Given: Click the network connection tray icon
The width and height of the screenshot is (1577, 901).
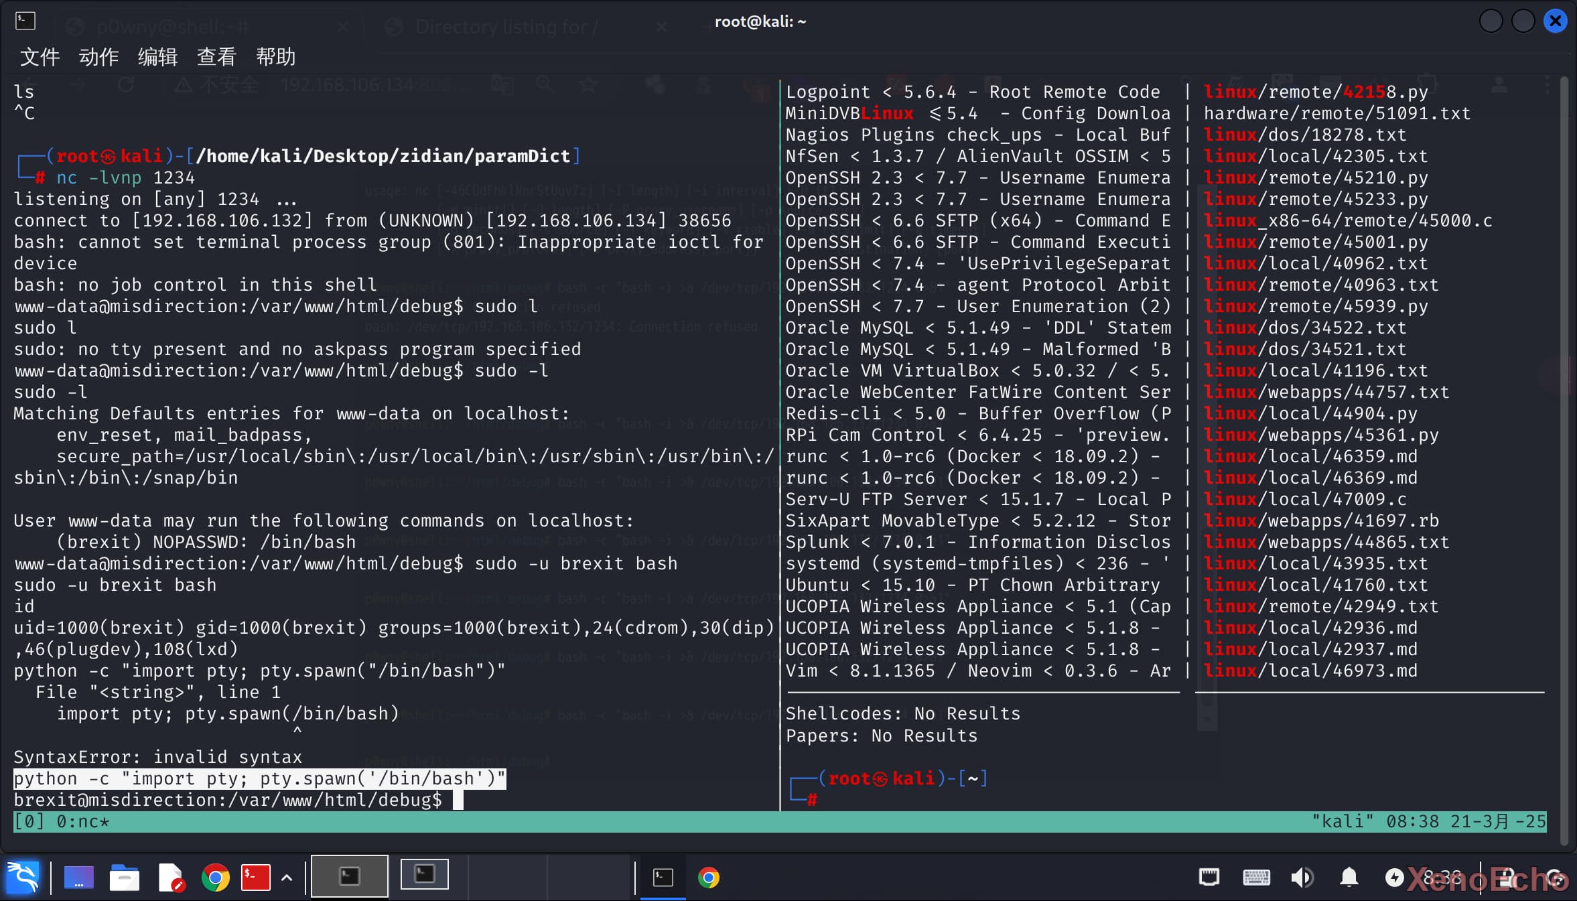Looking at the screenshot, I should [x=1209, y=877].
